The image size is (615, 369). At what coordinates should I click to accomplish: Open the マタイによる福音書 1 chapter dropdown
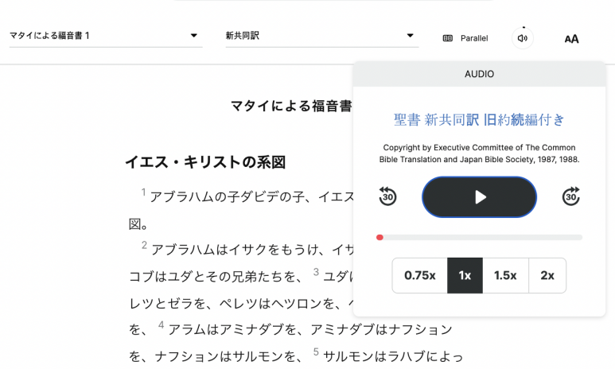click(106, 36)
